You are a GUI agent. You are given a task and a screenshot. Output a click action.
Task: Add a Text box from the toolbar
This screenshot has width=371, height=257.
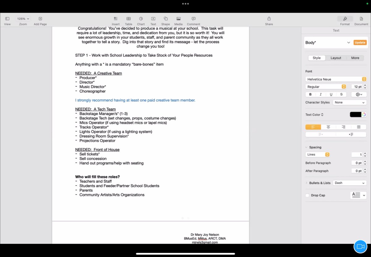pyautogui.click(x=153, y=19)
